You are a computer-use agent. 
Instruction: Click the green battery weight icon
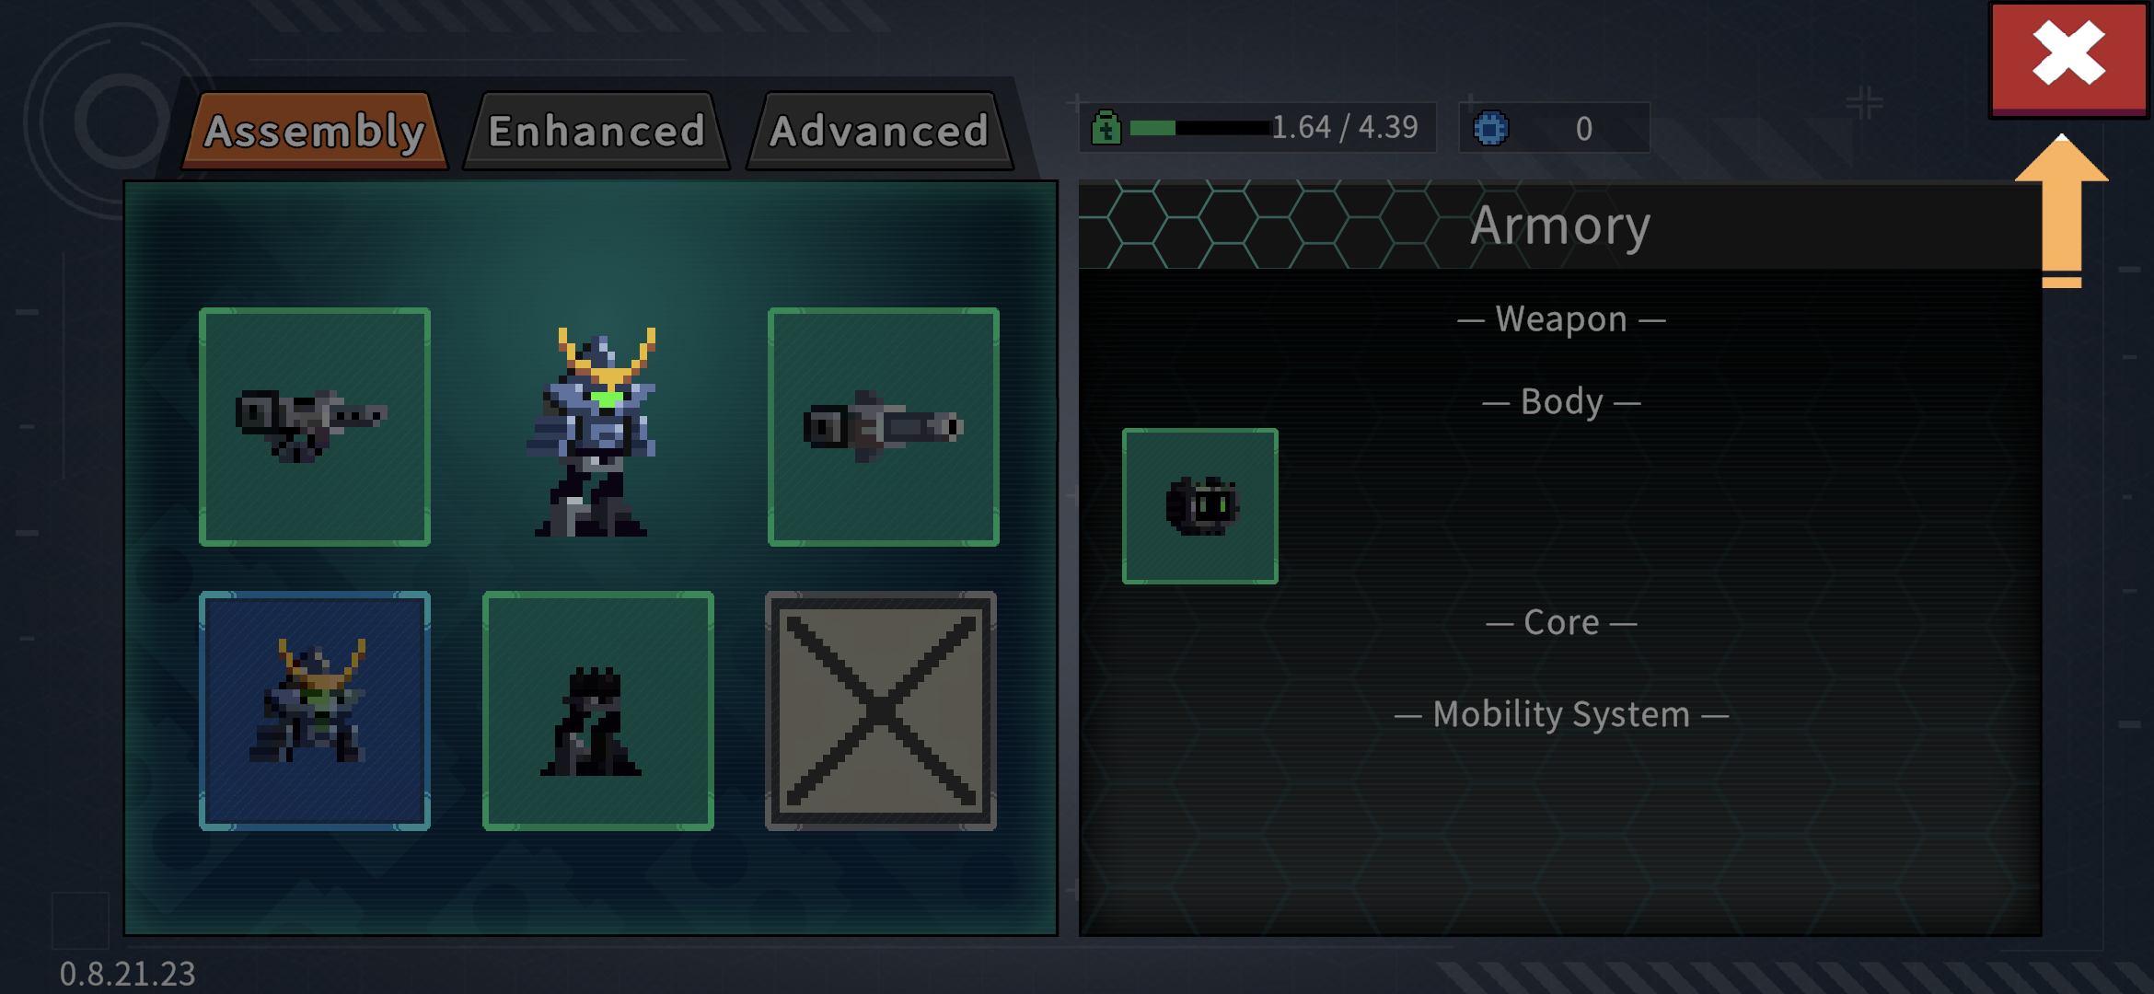click(1106, 127)
